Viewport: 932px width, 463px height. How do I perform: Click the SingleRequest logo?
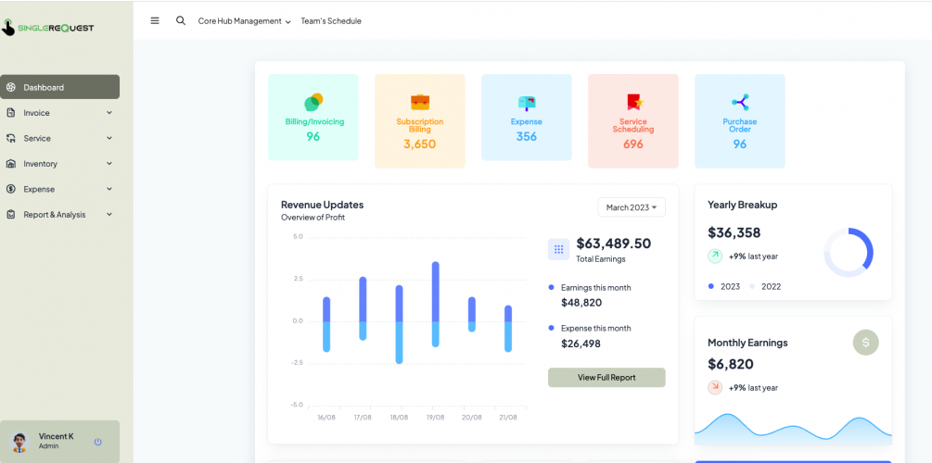pyautogui.click(x=48, y=27)
